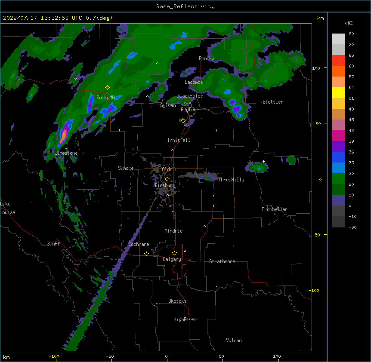Image resolution: width=371 pixels, height=362 pixels.
Task: Click the white plus marker northwest of Drumheller
Action: [263, 161]
